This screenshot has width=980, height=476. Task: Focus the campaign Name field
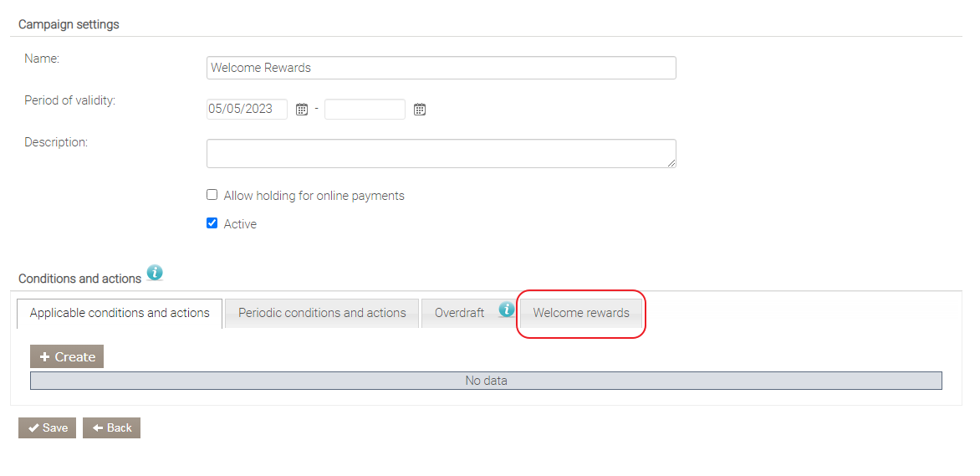tap(441, 68)
